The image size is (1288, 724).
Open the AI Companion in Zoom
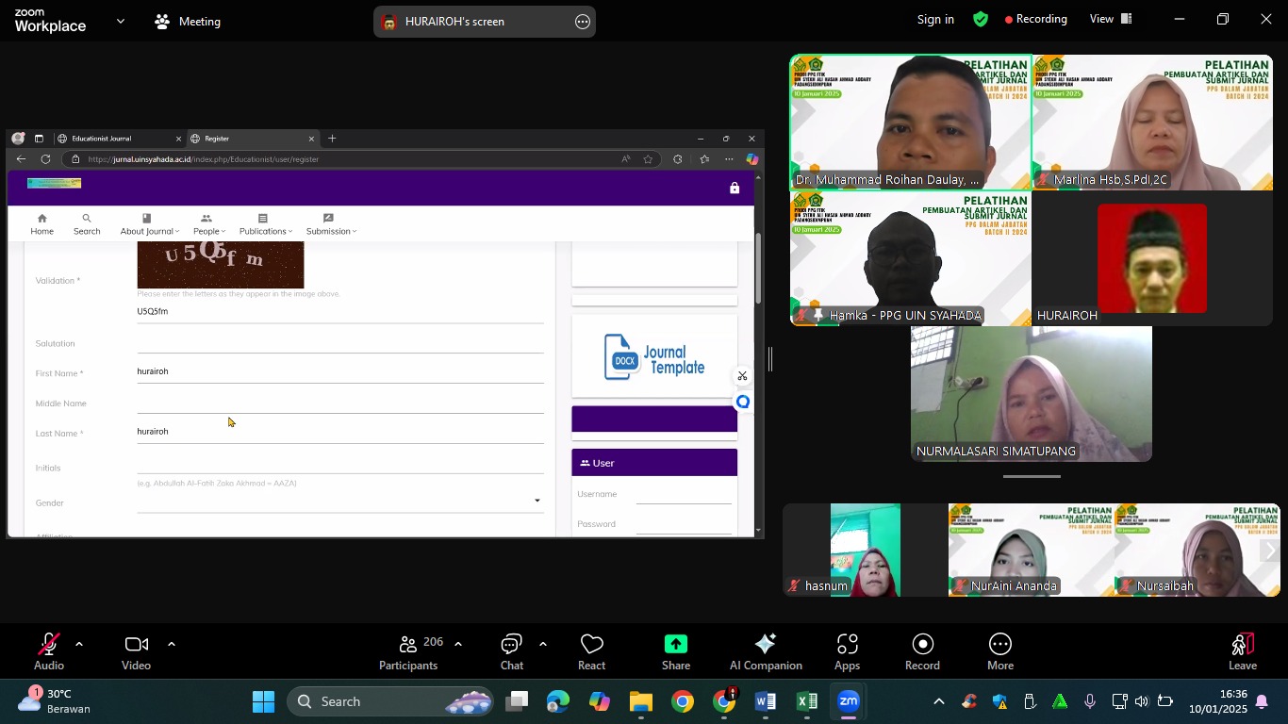click(x=766, y=652)
